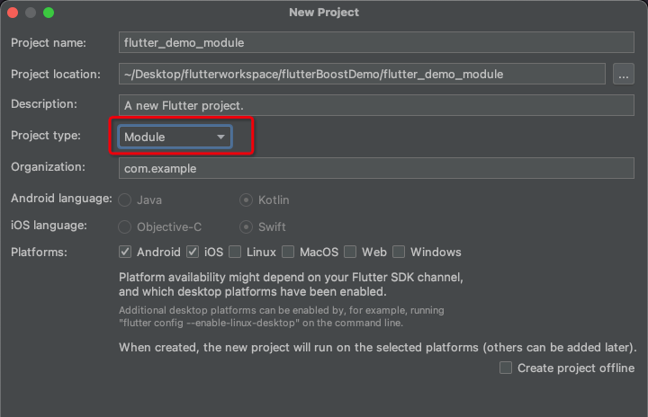Viewport: 648px width, 417px height.
Task: Edit the Organization com.example field
Action: pos(376,168)
